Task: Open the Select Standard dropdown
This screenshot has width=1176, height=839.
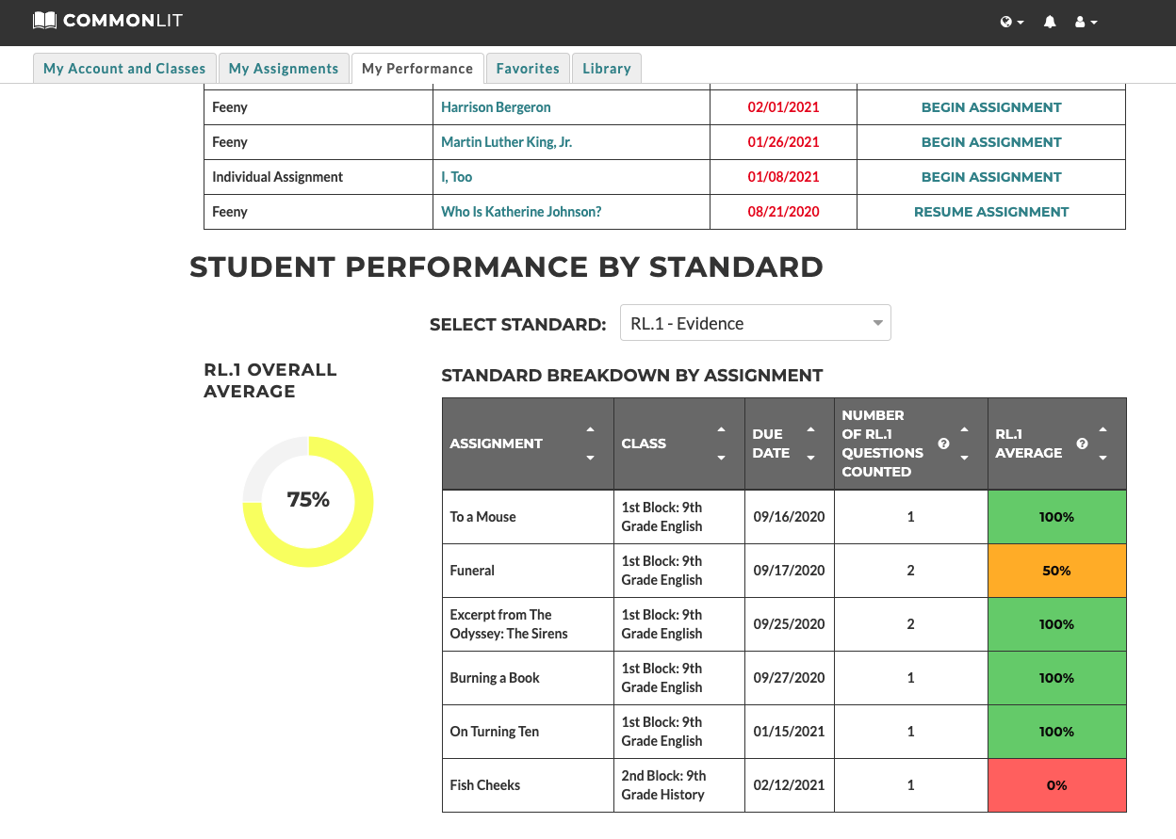Action: point(755,322)
